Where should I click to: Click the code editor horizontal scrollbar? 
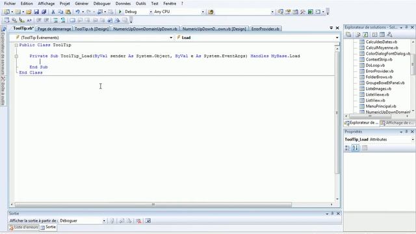tap(153, 205)
